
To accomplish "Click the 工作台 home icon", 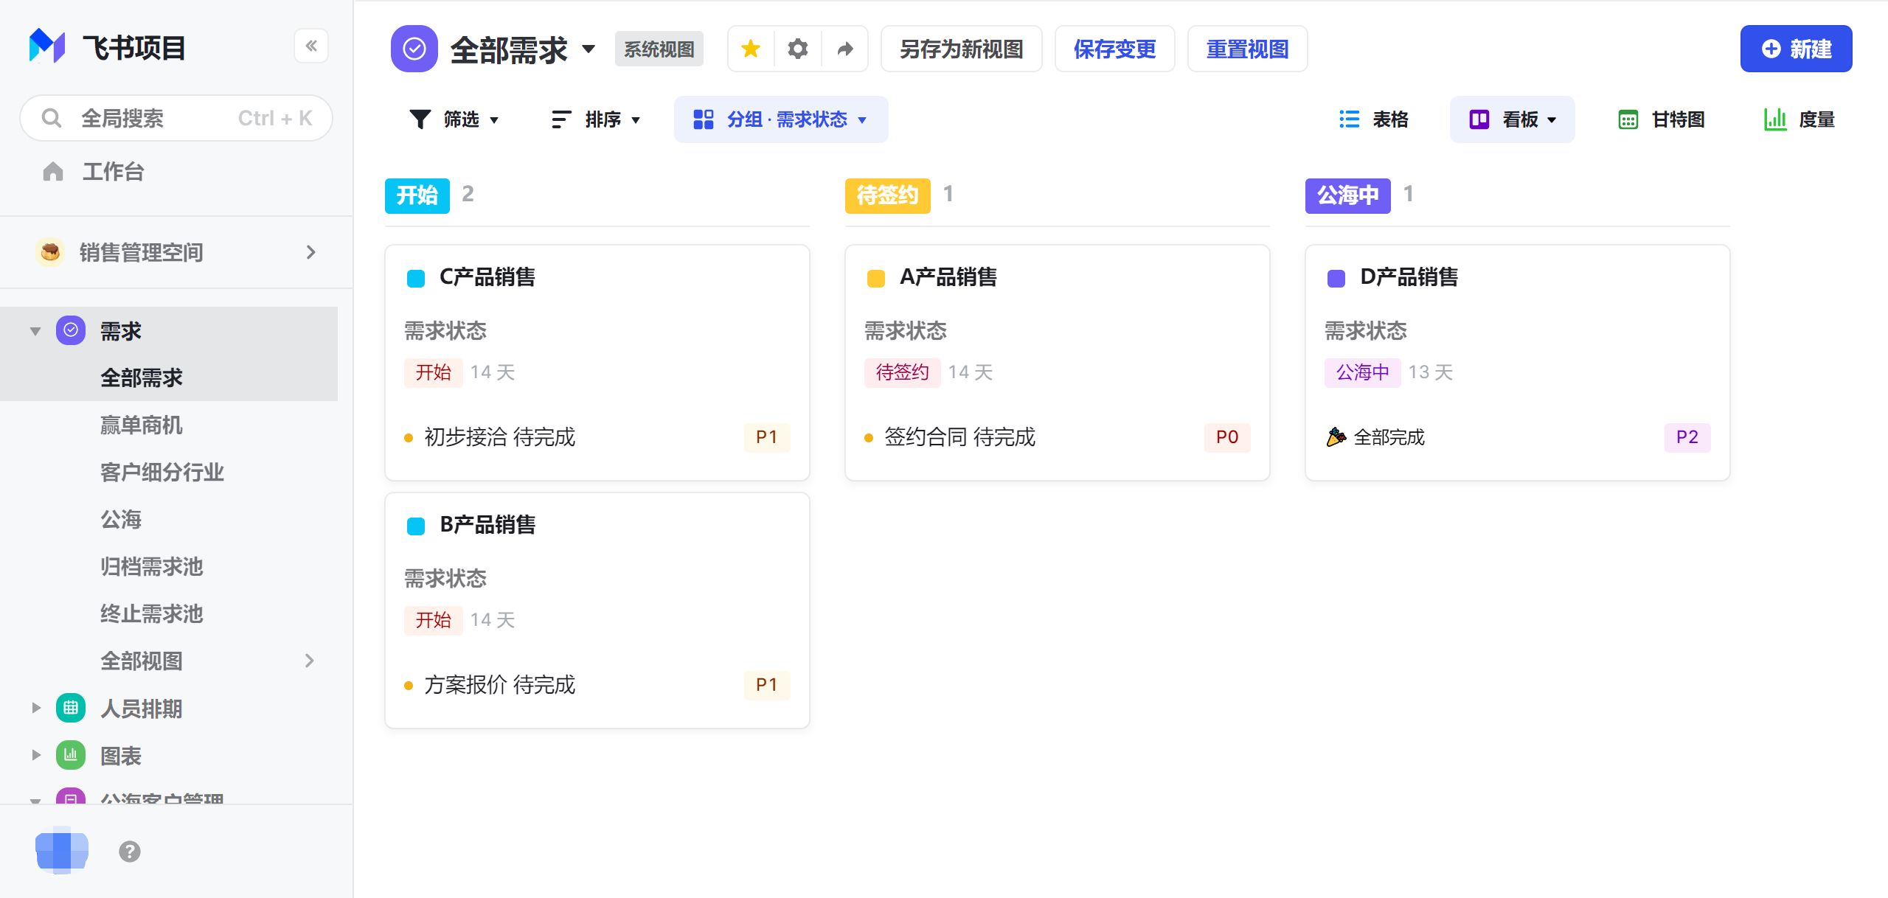I will coord(53,172).
